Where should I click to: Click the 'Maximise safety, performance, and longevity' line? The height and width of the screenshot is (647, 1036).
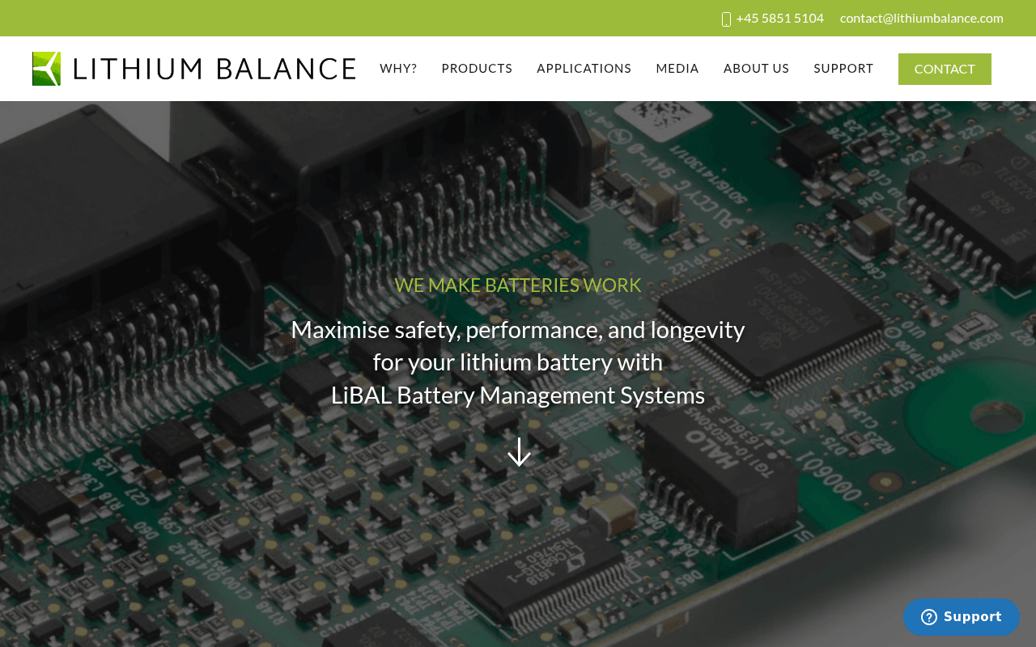click(x=518, y=329)
